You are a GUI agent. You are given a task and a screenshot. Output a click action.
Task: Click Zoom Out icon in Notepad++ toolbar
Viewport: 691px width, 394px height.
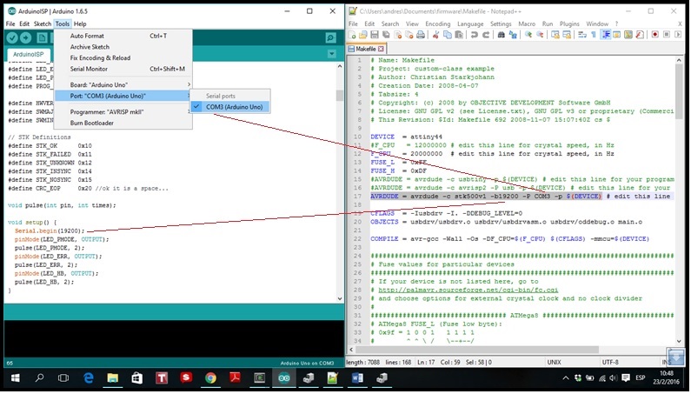tap(540, 35)
